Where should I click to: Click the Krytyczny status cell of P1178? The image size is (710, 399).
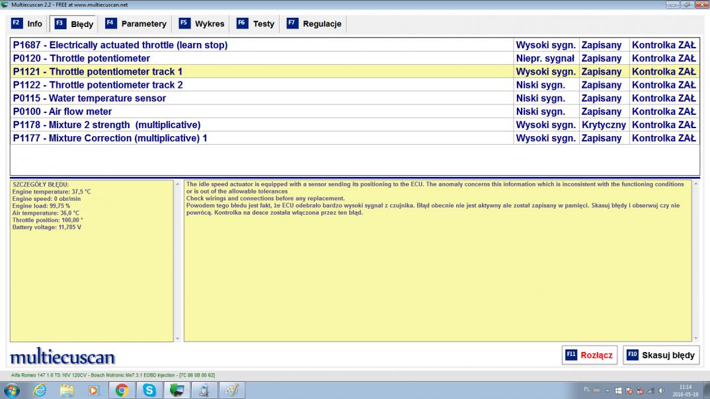click(x=604, y=125)
